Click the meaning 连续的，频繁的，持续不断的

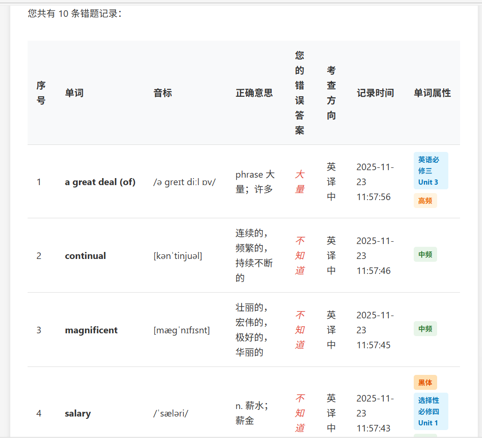point(254,255)
